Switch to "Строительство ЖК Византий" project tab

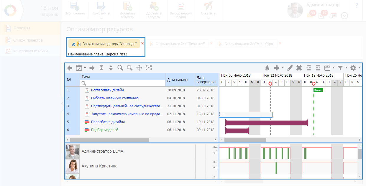click(x=180, y=44)
